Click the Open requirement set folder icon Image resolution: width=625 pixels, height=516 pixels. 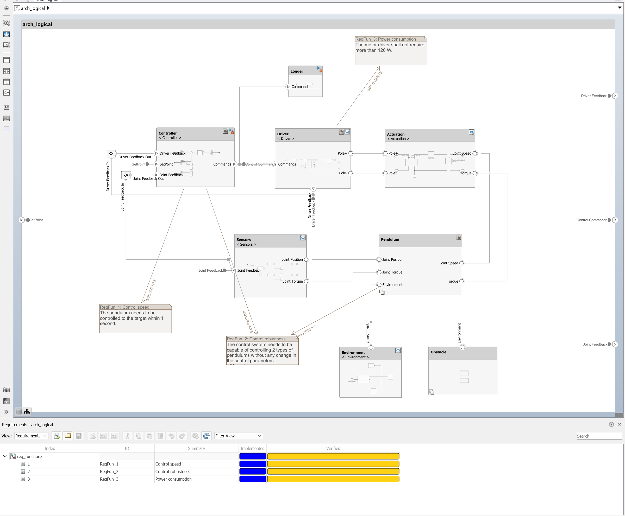[x=67, y=436]
